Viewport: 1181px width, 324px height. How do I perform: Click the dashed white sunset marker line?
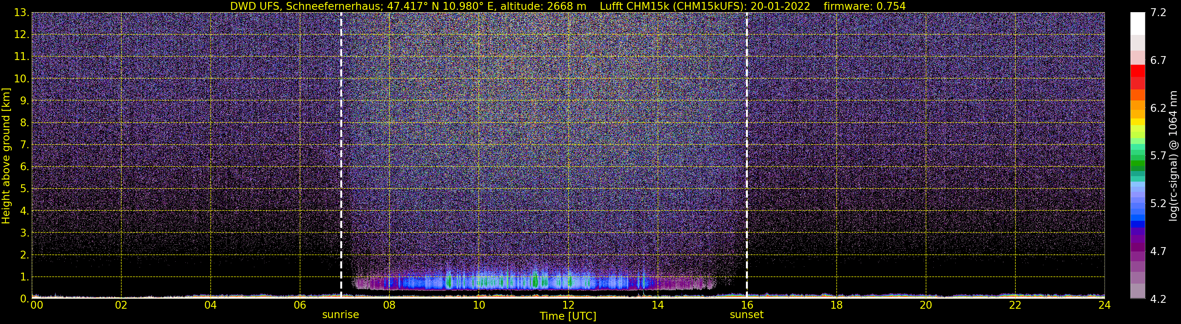747,155
